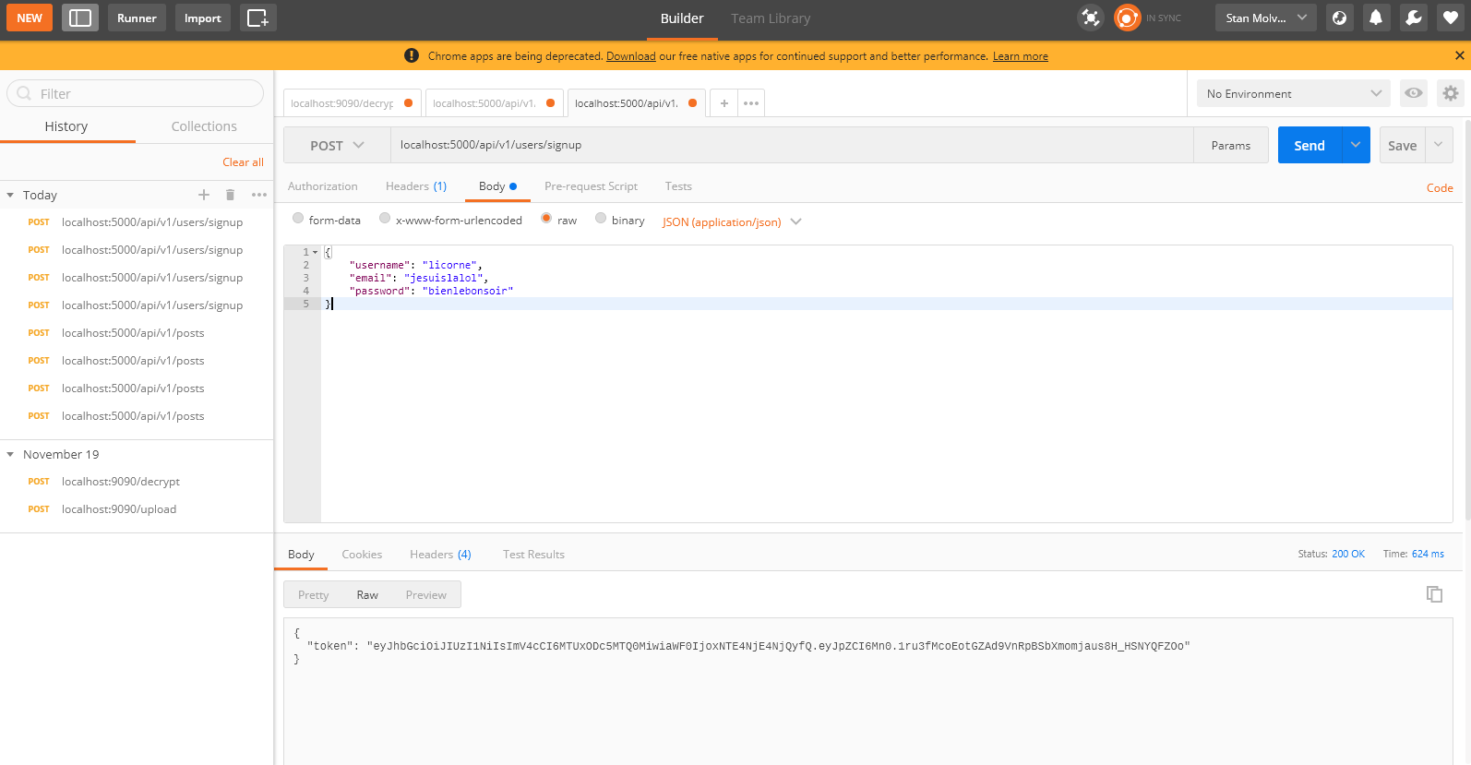Toggle the sidebar layout icon
Image resolution: width=1471 pixels, height=765 pixels.
coord(80,18)
